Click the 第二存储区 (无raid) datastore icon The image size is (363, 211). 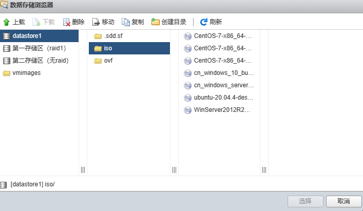[7, 61]
